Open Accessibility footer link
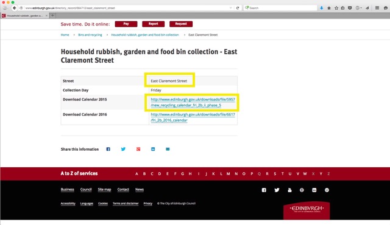Image resolution: width=390 pixels, height=225 pixels. point(68,204)
